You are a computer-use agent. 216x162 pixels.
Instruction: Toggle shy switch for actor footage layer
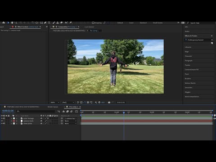(41, 118)
